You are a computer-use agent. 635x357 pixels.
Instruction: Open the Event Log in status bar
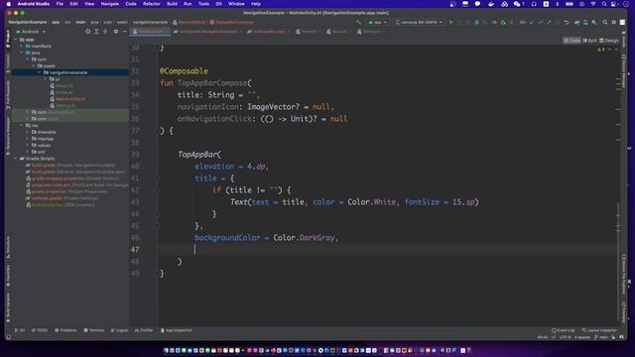tap(563, 330)
